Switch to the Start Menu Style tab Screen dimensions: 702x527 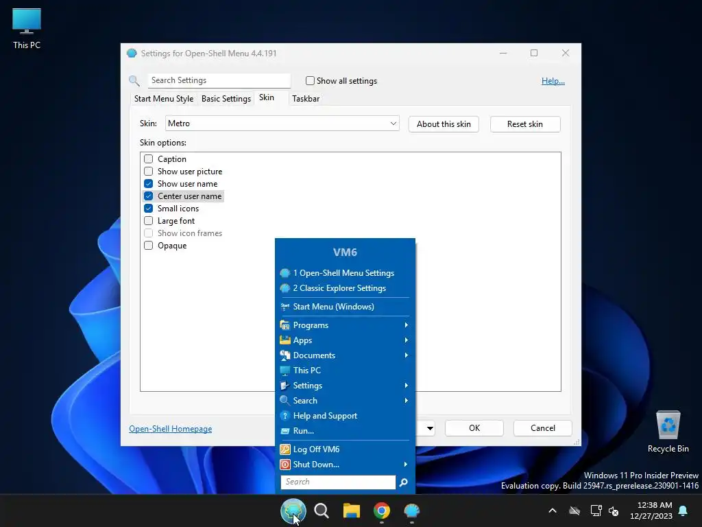tap(164, 99)
